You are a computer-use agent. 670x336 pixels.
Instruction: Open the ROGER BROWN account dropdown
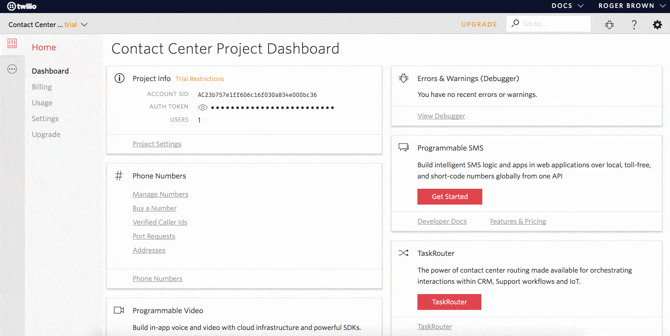pyautogui.click(x=632, y=6)
